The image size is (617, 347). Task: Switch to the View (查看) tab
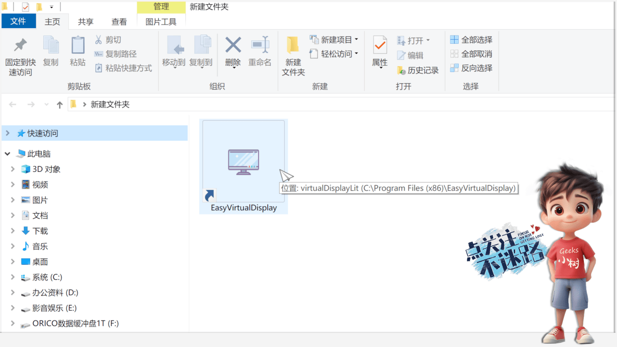(x=119, y=22)
